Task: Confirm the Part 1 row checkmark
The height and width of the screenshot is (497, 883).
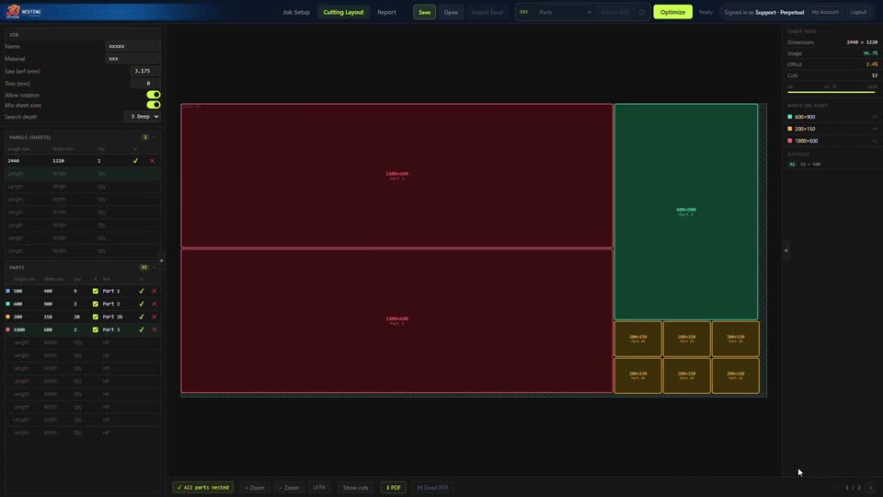Action: pos(142,292)
